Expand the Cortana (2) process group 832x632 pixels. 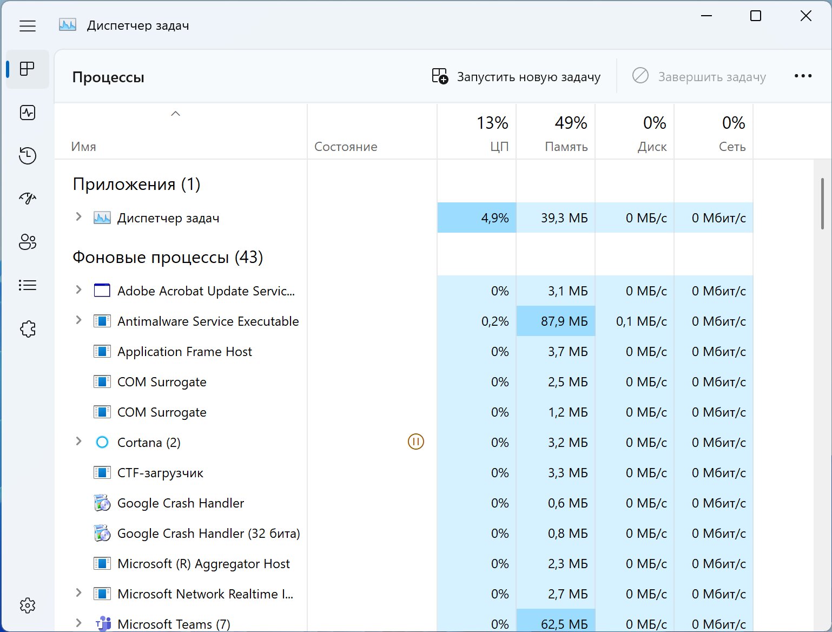[x=79, y=442]
